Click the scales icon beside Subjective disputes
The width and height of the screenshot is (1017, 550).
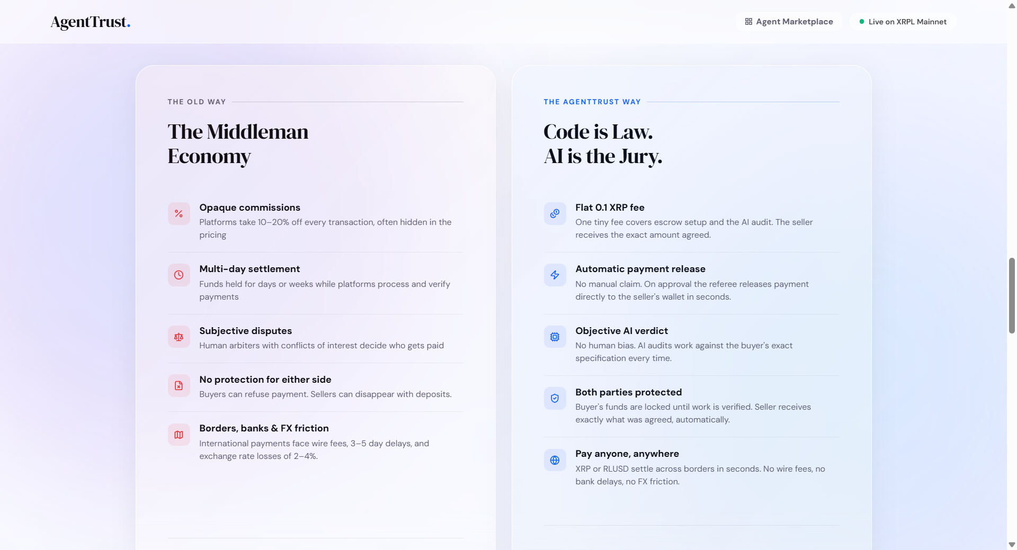(179, 337)
